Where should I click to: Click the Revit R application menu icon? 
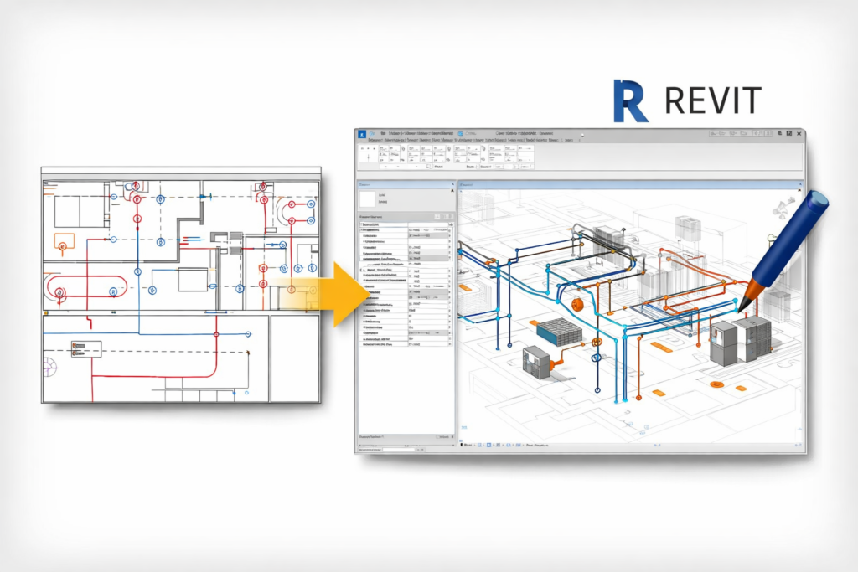click(x=363, y=133)
